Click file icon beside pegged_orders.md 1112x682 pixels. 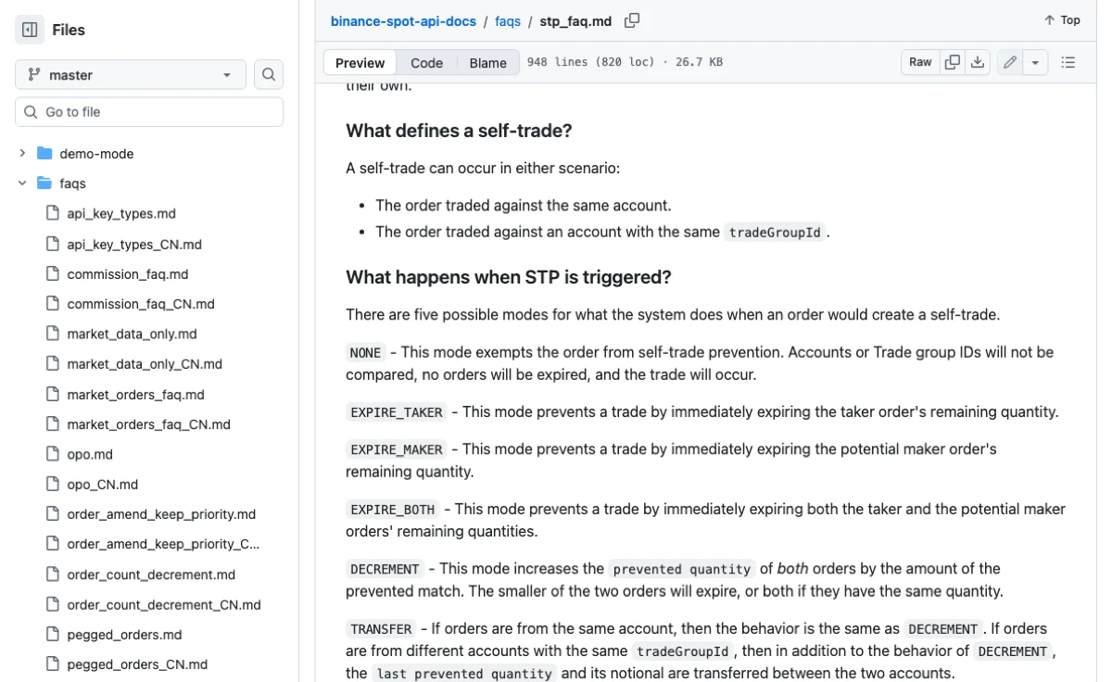52,635
